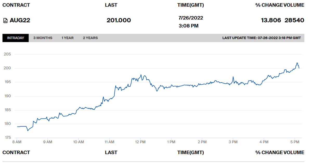Click the top LAST column header
Viewport: 312px width, 165px height.
pos(111,5)
